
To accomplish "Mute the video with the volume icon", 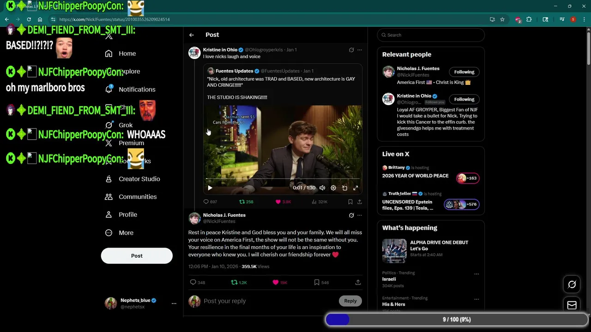I will click(x=322, y=188).
